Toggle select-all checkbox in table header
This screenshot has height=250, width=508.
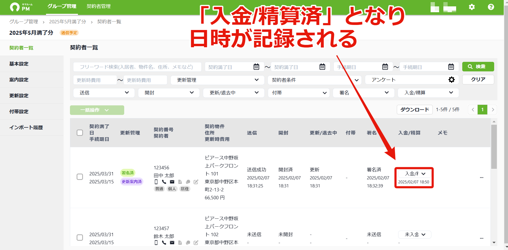(80, 133)
